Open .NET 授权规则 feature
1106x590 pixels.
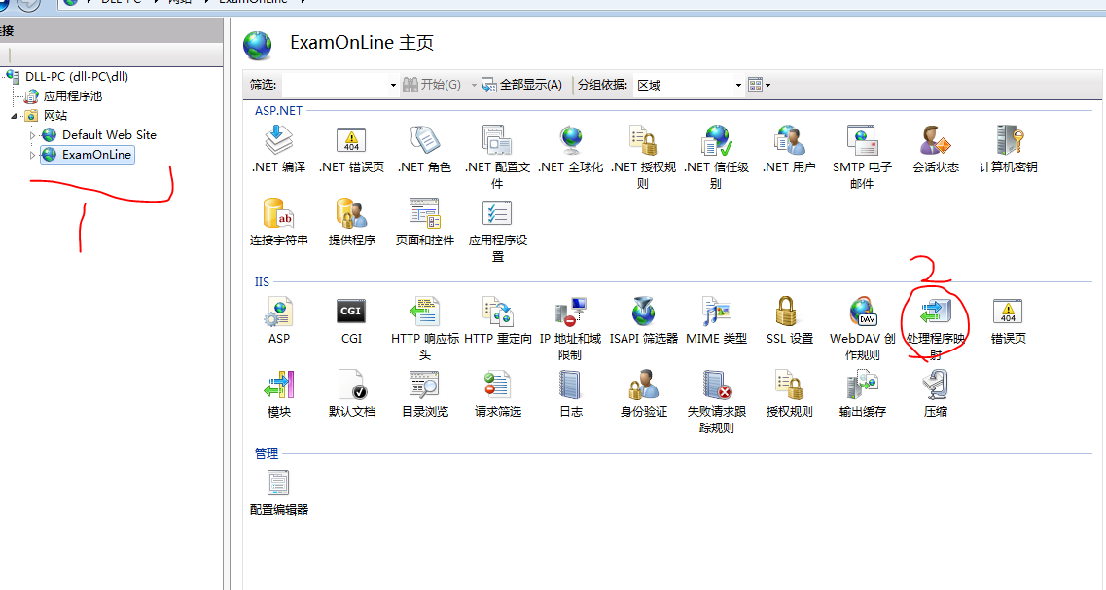click(x=643, y=140)
